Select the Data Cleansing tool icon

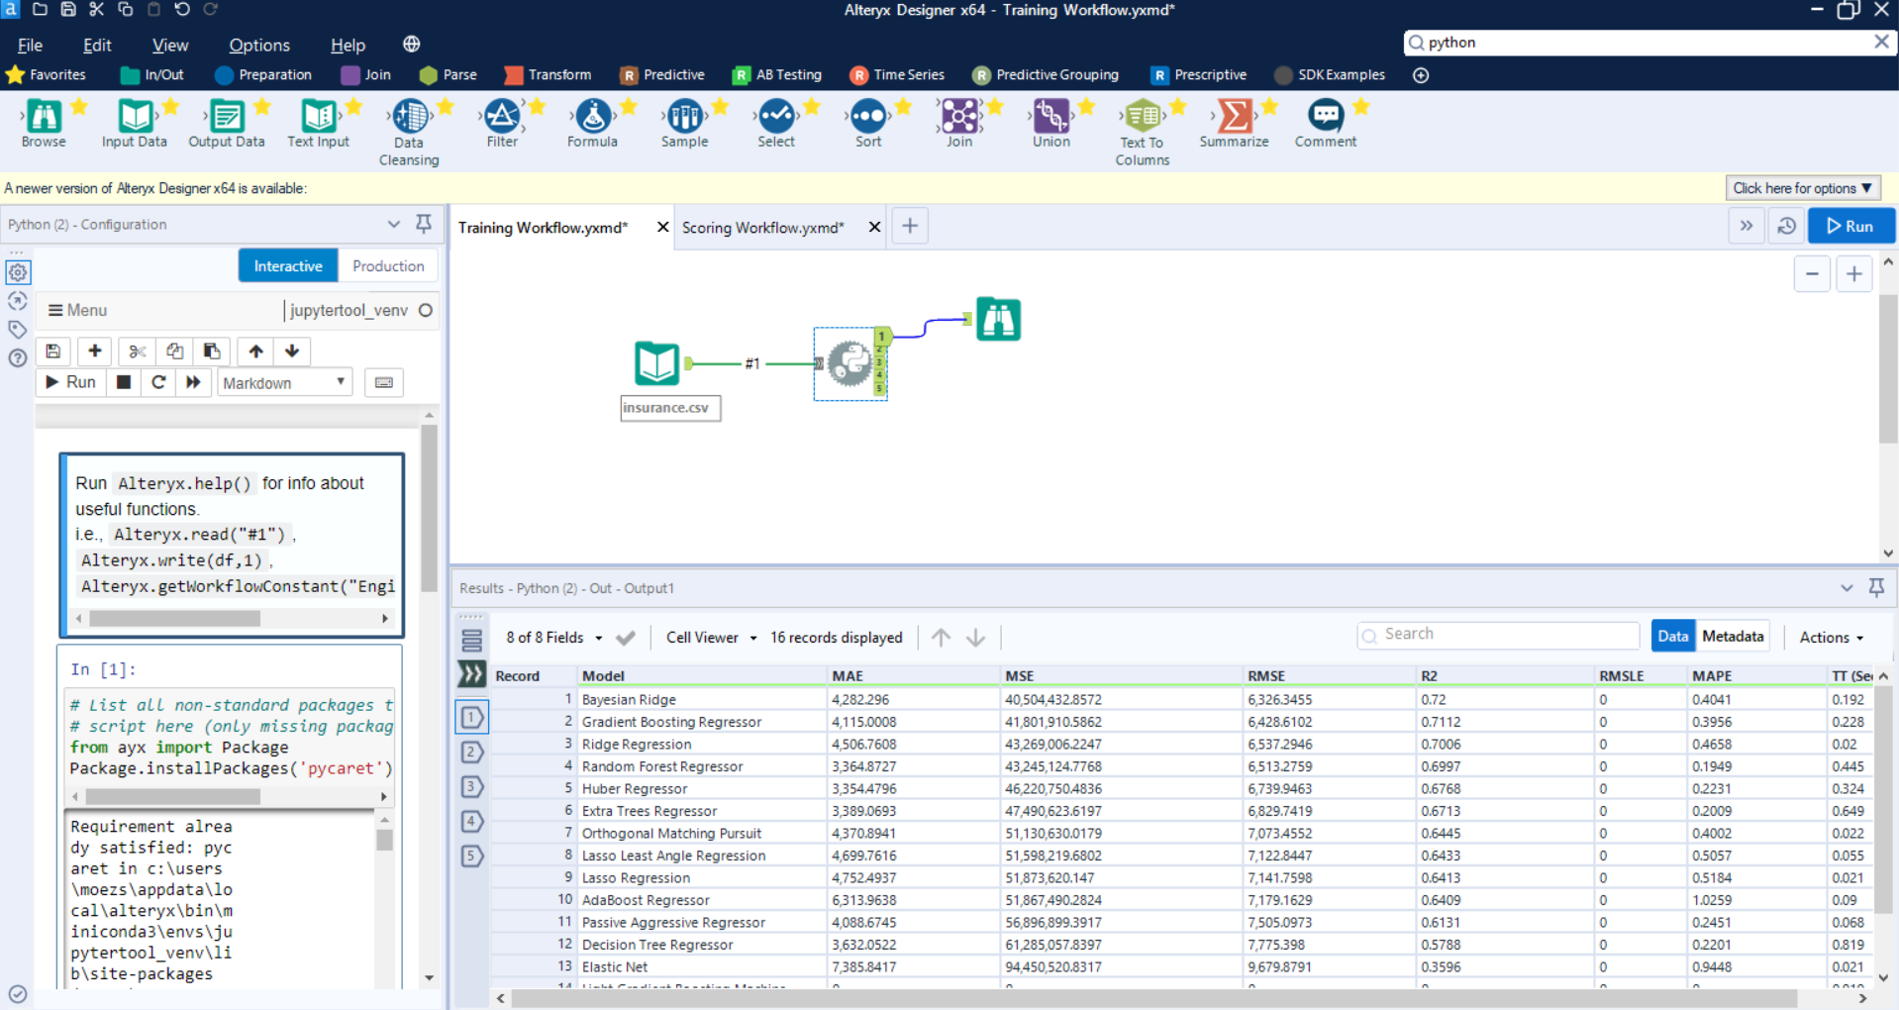tap(409, 117)
